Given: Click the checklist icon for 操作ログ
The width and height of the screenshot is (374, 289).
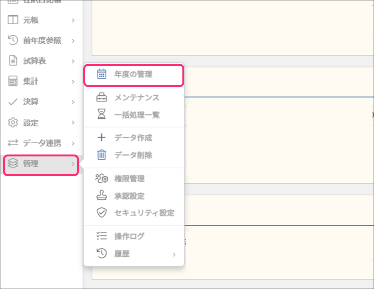Looking at the screenshot, I should pos(101,236).
